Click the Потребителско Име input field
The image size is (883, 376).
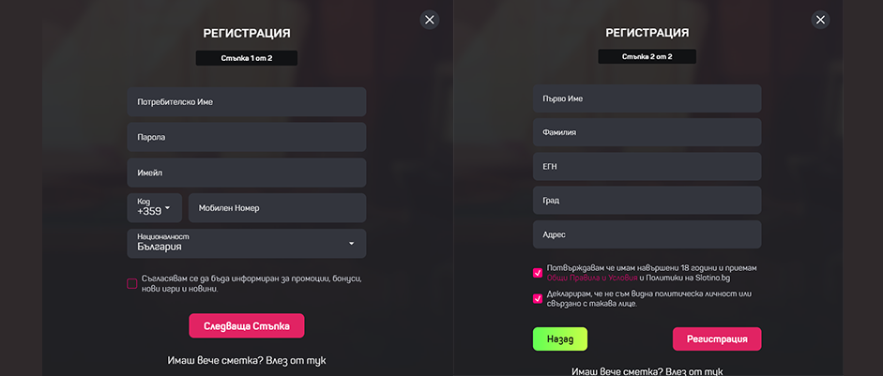coord(246,102)
